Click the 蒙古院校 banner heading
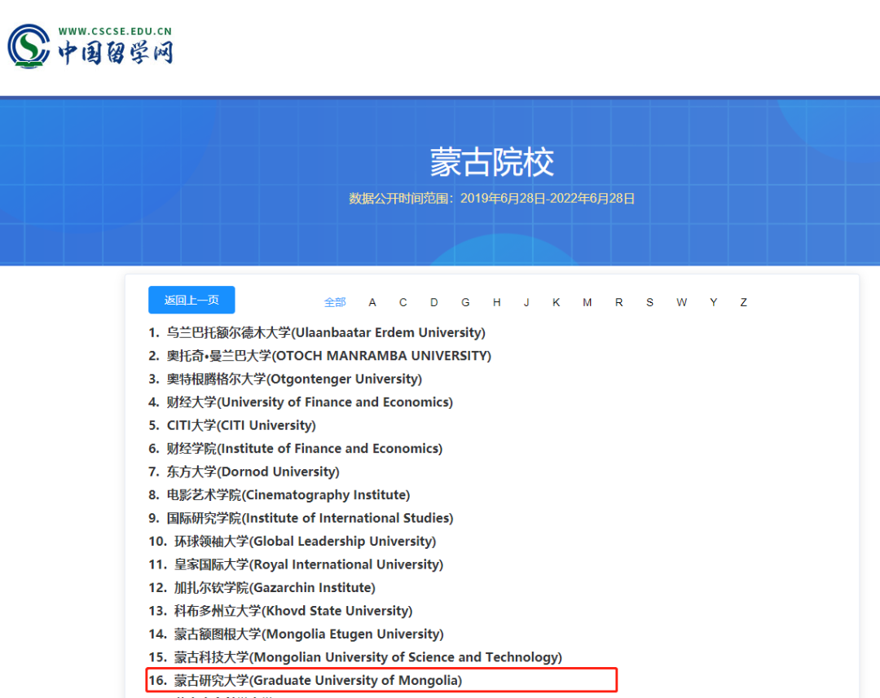880x698 pixels. (492, 162)
